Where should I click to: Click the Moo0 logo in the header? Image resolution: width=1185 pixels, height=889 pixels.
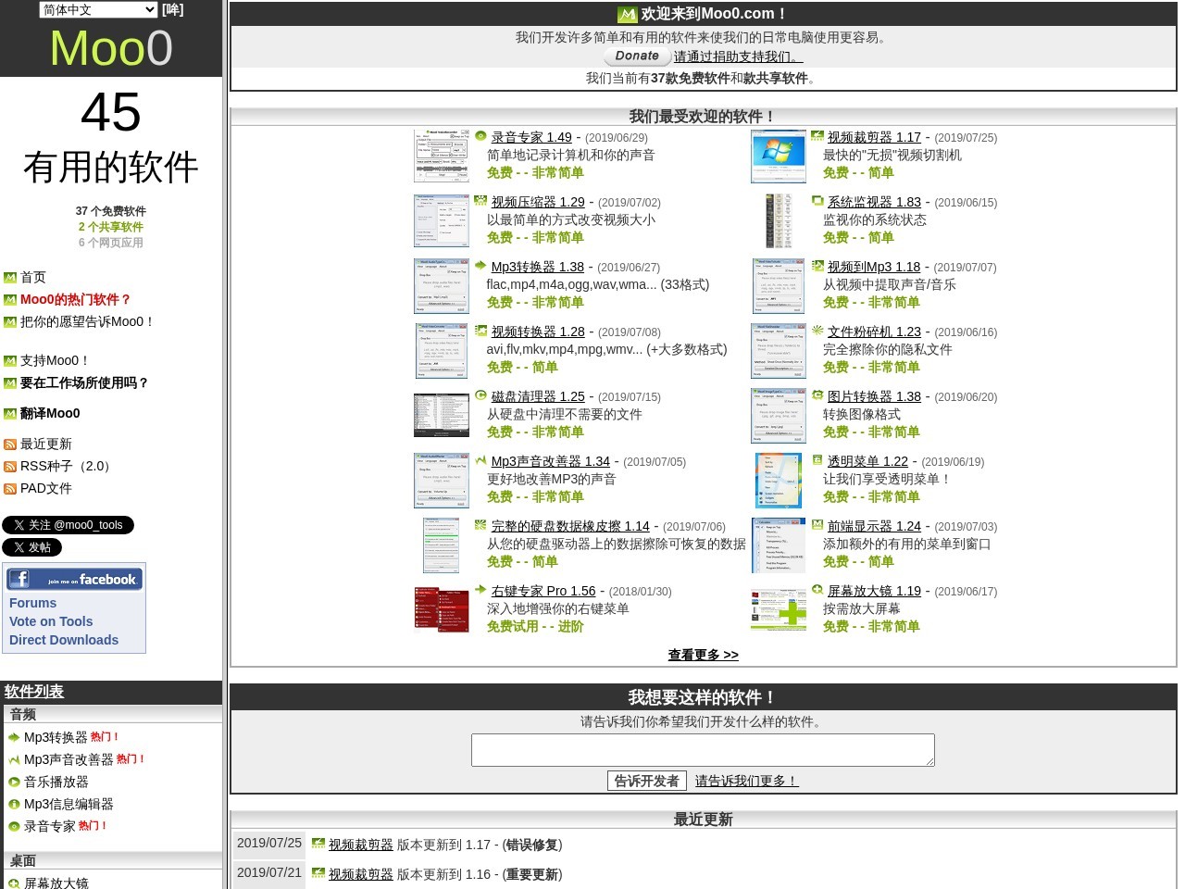coord(111,48)
